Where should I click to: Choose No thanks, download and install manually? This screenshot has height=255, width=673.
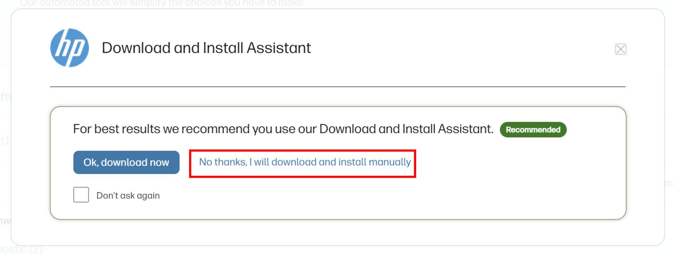305,162
